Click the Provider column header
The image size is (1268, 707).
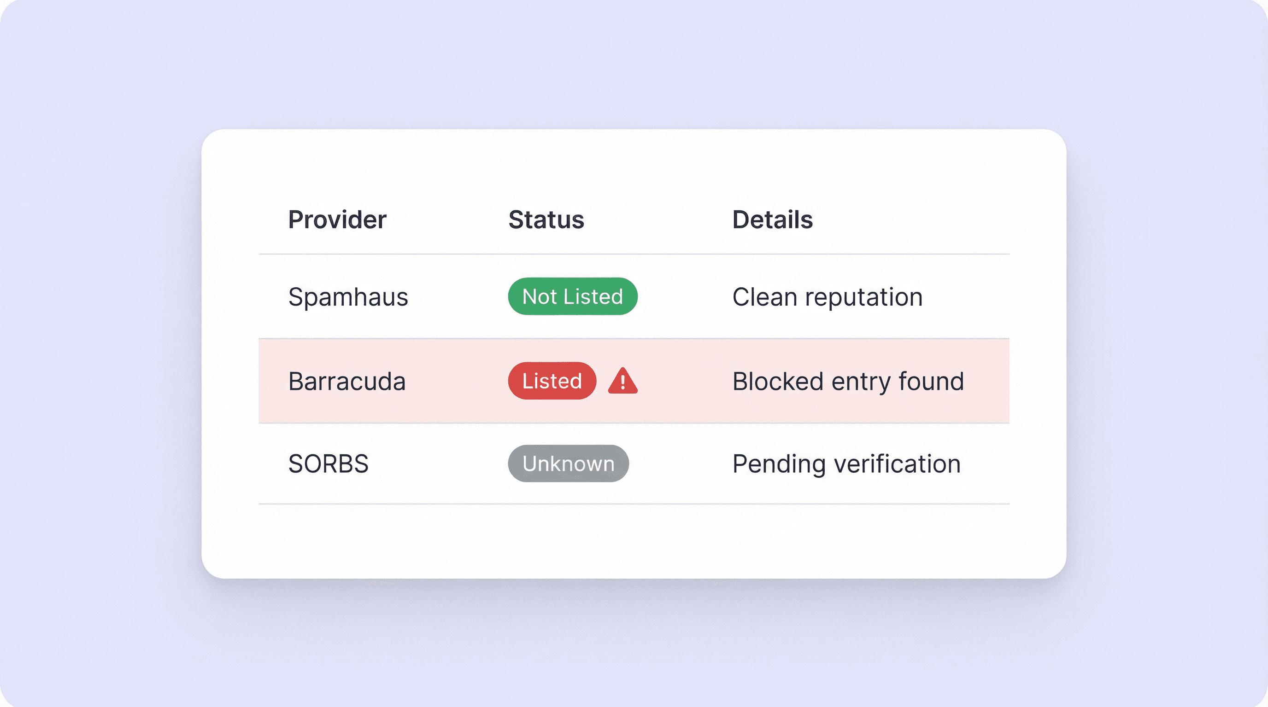pyautogui.click(x=337, y=219)
